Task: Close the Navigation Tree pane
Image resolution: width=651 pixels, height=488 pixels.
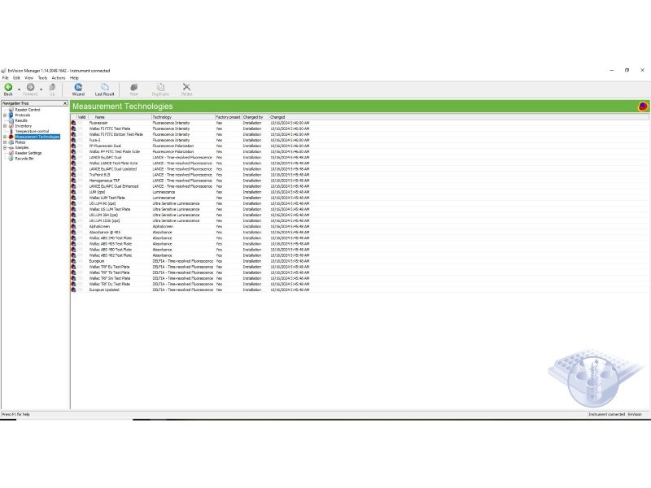Action: [65, 103]
